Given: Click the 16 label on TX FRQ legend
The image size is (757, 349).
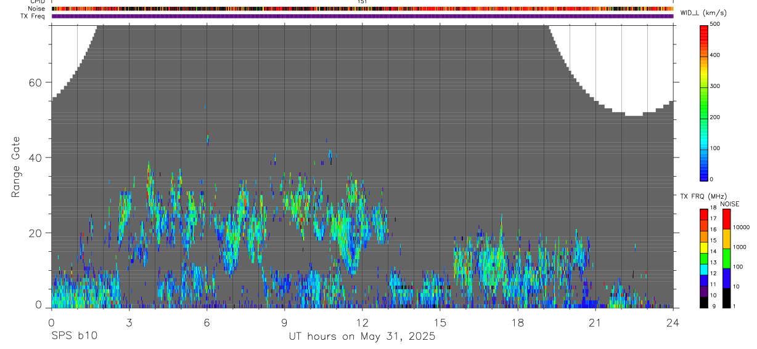Looking at the screenshot, I should (714, 230).
